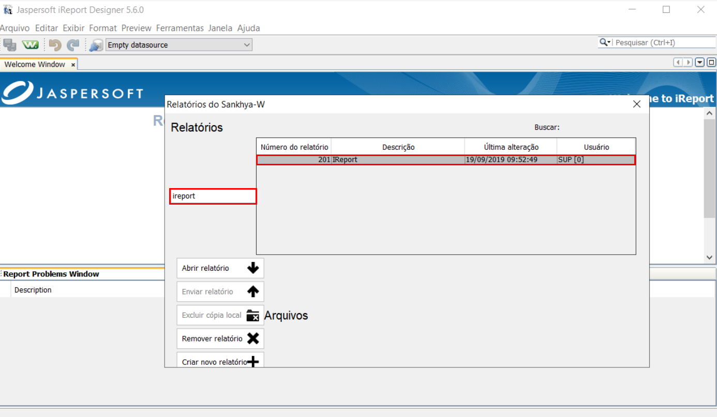Viewport: 717px width, 417px height.
Task: Select the IReport row number 201
Action: (446, 160)
